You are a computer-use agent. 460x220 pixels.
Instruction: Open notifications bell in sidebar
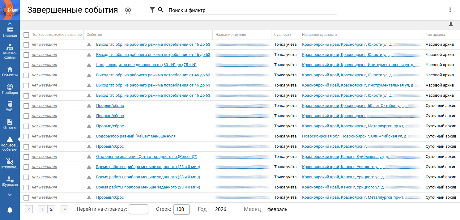(x=10, y=210)
